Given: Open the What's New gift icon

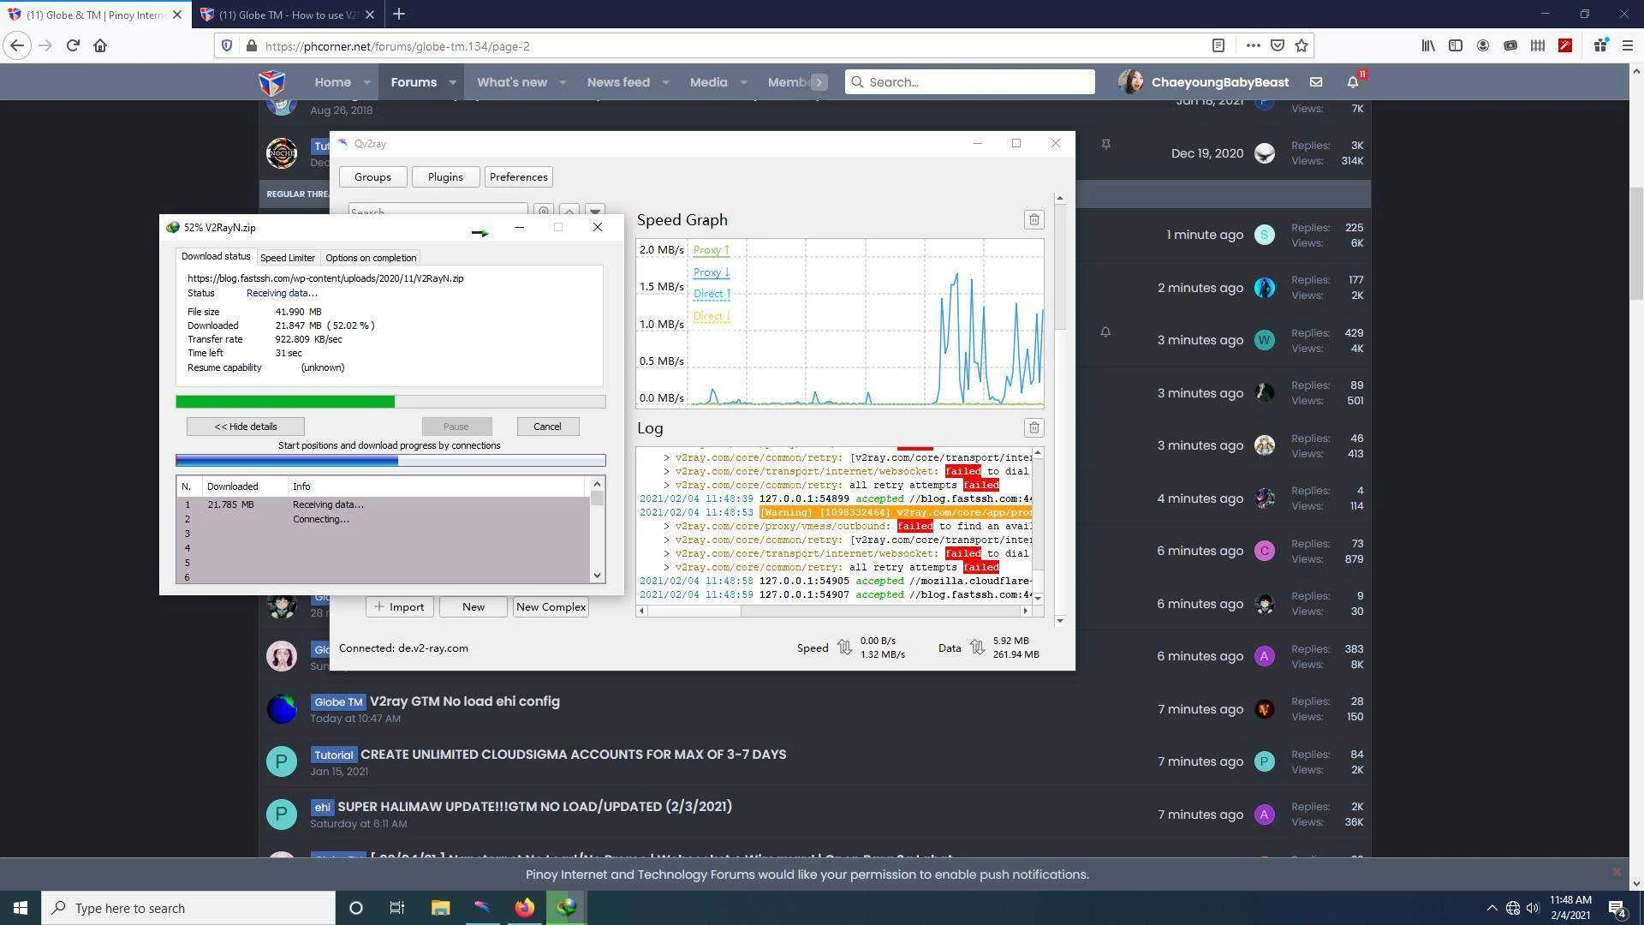Looking at the screenshot, I should click(1600, 46).
